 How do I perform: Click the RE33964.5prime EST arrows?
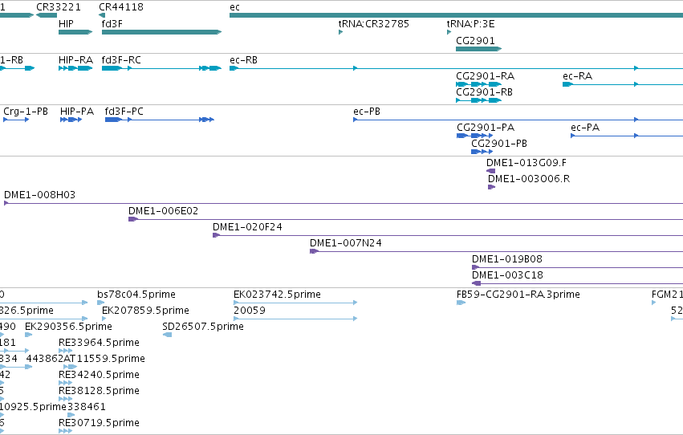pyautogui.click(x=65, y=351)
